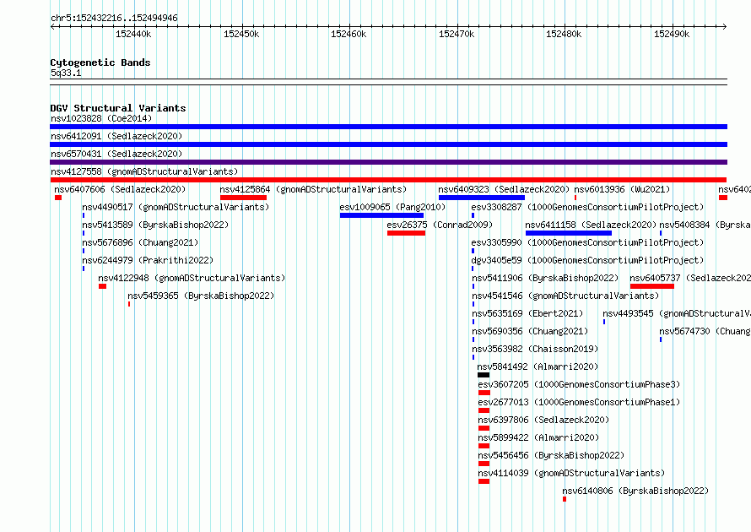Open esv26375 (Conrad2009) label

pos(440,225)
